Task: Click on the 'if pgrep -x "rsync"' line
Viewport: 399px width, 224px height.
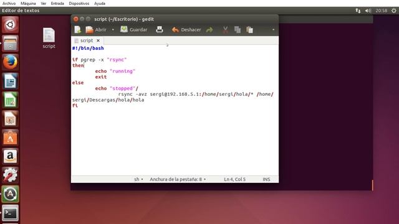Action: (100, 60)
